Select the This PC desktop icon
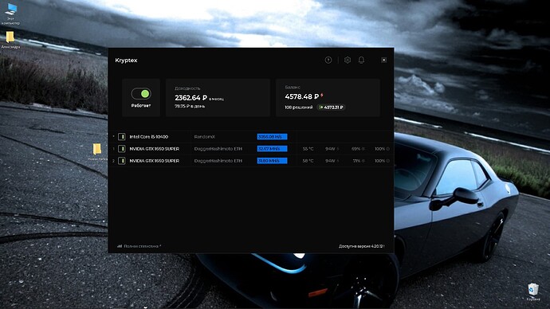This screenshot has width=550, height=309. point(11,14)
